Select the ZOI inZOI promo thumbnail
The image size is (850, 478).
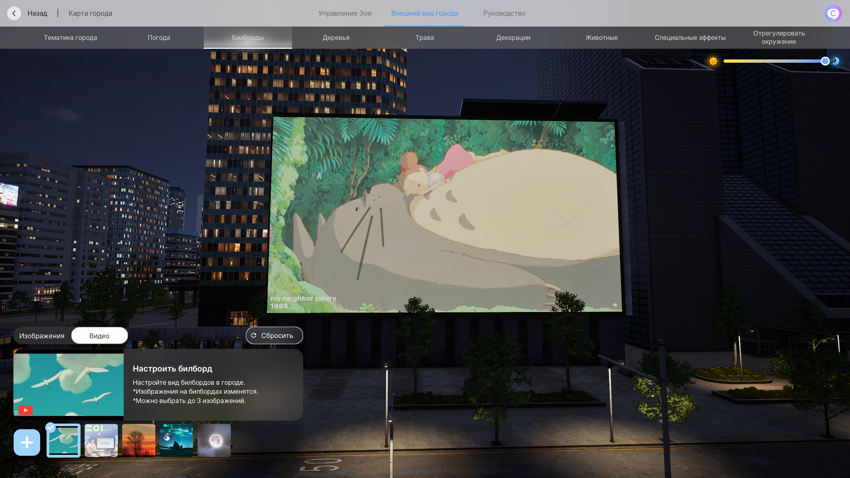coord(101,440)
